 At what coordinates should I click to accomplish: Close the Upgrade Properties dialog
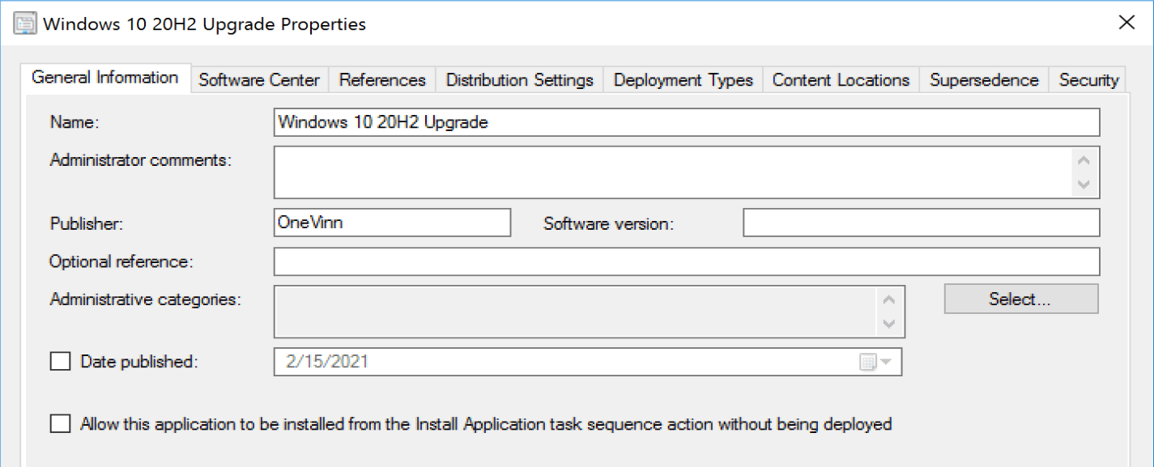1126,23
